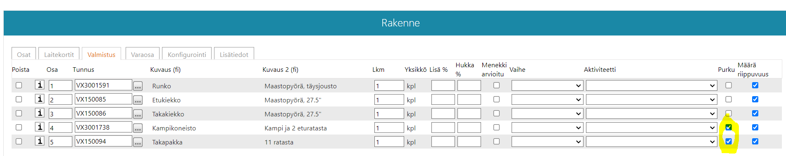Click info icon for Takakiekko row
The height and width of the screenshot is (156, 786).
[40, 113]
